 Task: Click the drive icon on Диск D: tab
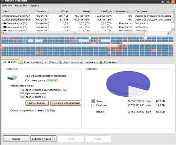[x=5, y=62]
